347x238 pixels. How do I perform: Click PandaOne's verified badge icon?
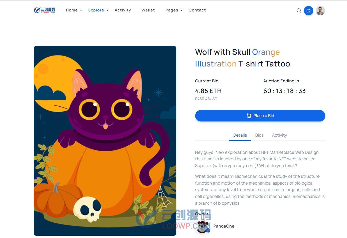pos(208,230)
